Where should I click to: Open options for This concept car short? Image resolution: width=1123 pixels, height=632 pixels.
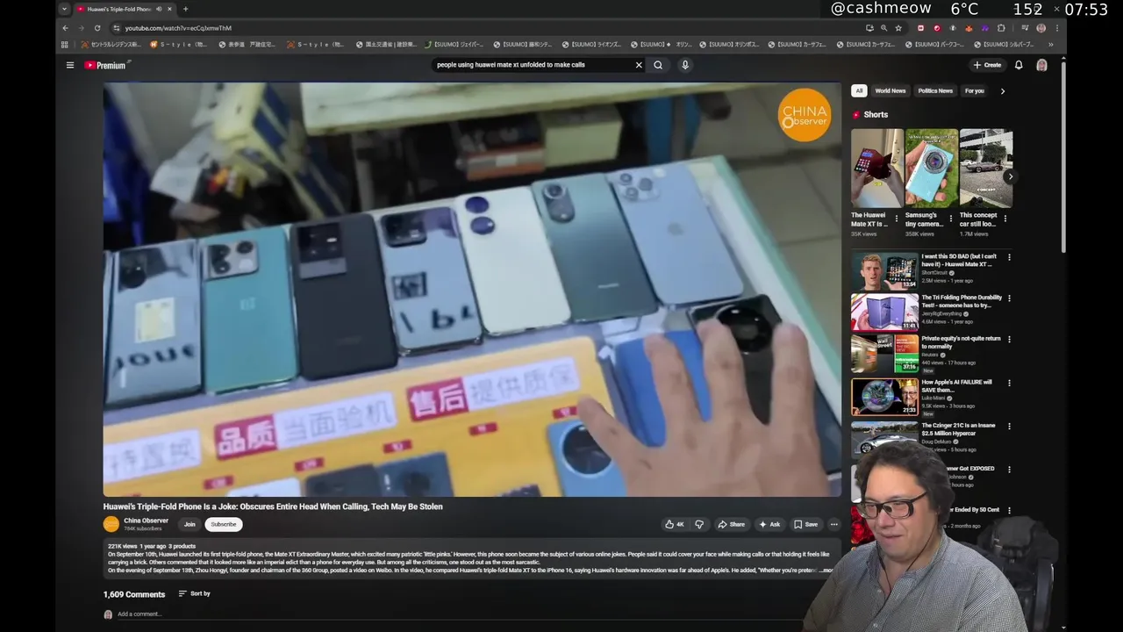click(1005, 218)
